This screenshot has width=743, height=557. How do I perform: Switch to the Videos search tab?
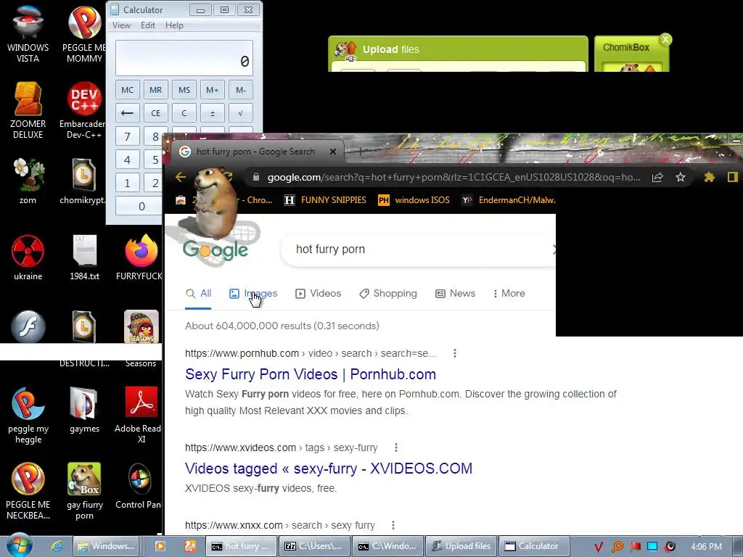pos(319,293)
